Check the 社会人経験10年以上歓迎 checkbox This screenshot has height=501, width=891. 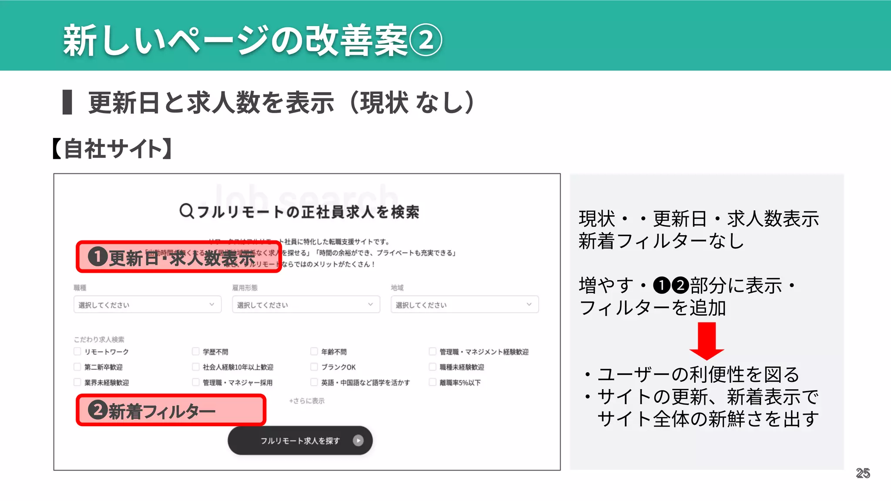click(196, 367)
